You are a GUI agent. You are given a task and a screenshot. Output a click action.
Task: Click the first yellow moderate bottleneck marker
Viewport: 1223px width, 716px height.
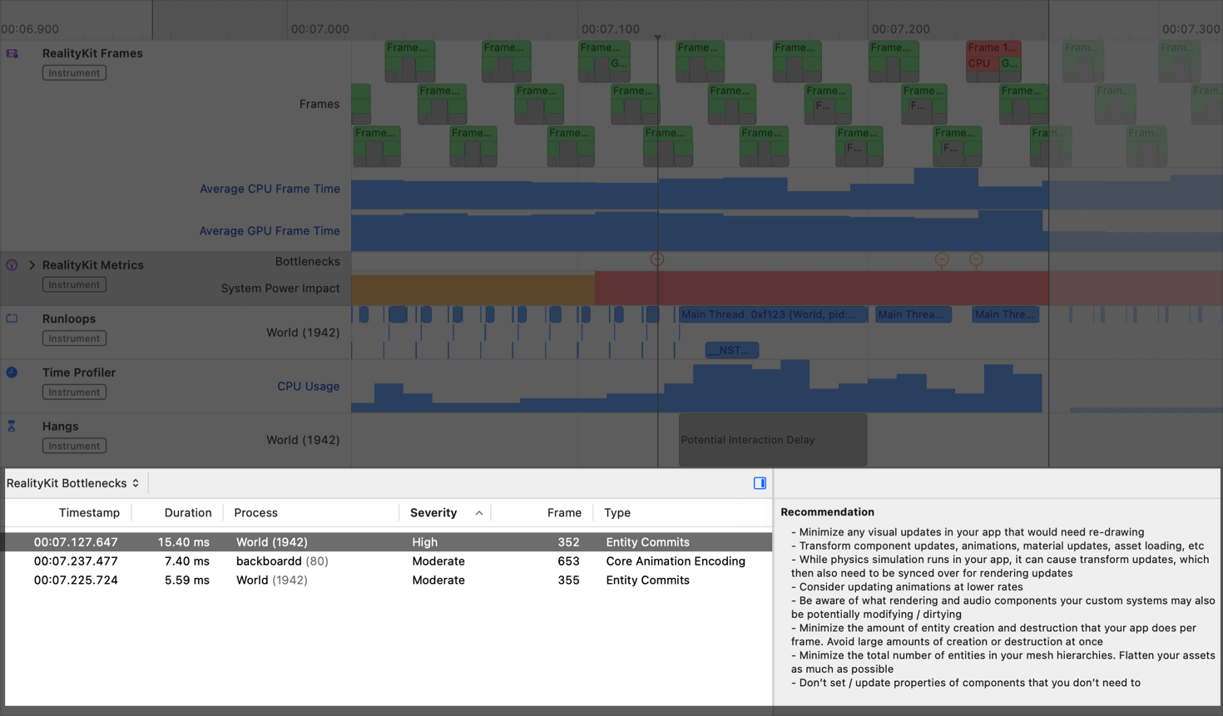pyautogui.click(x=942, y=259)
